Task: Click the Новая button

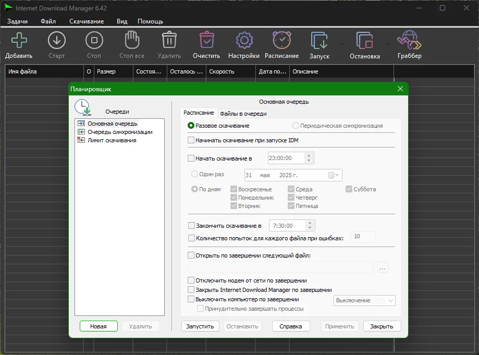Action: (x=98, y=326)
